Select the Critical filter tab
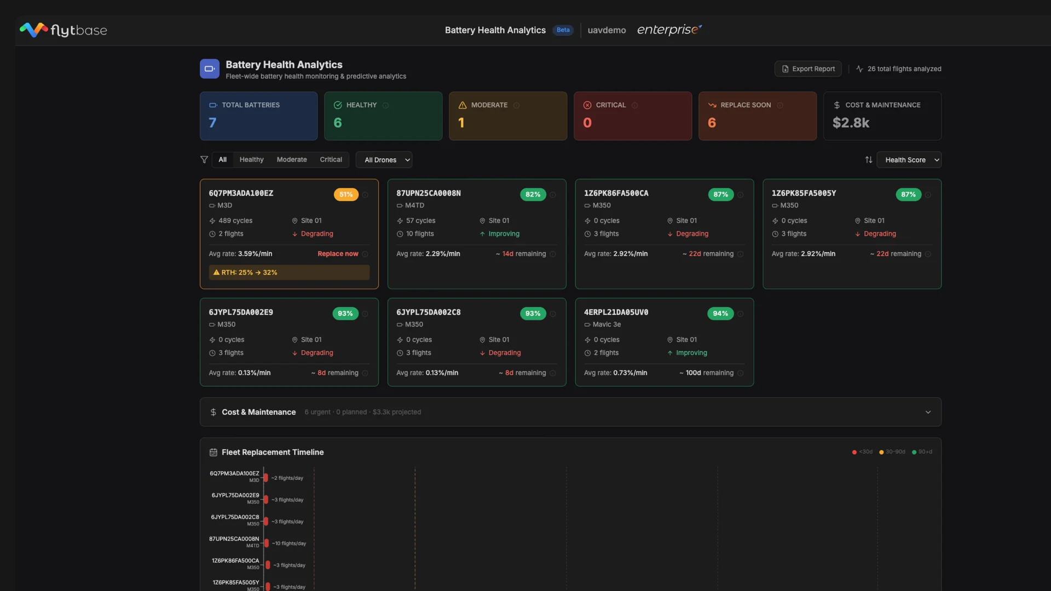The image size is (1051, 591). pos(331,160)
